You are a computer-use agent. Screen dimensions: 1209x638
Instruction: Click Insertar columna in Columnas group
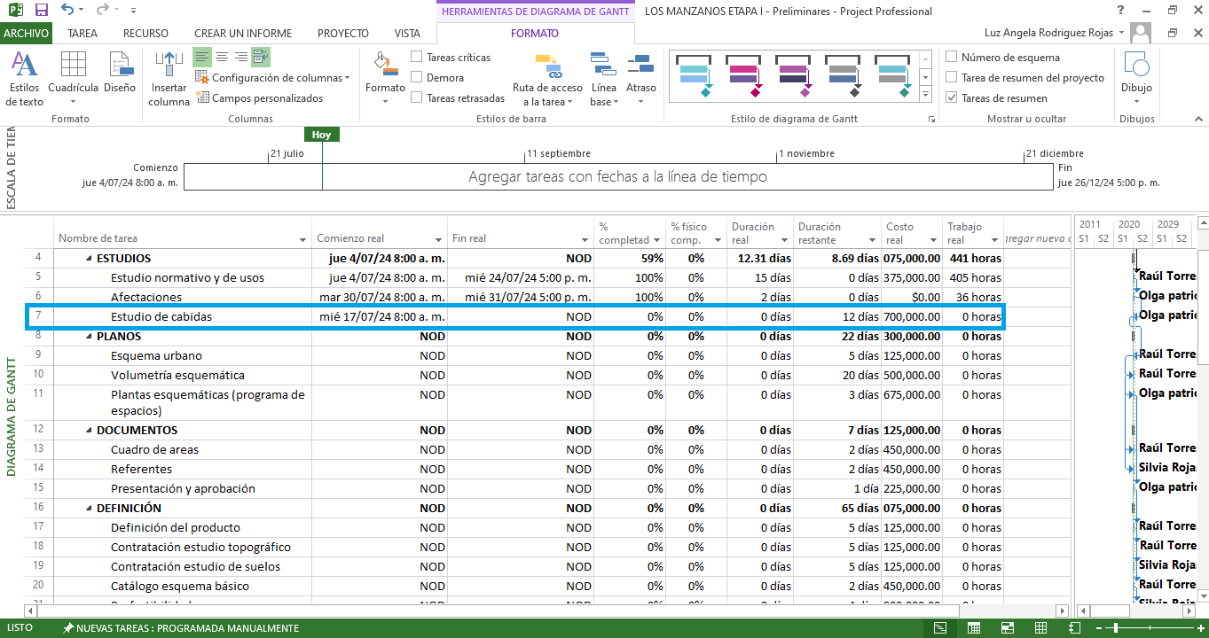(169, 78)
